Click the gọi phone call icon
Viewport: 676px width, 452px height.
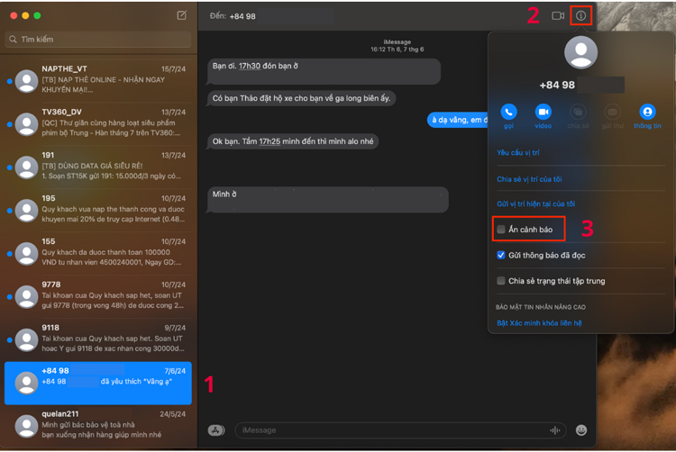point(508,112)
